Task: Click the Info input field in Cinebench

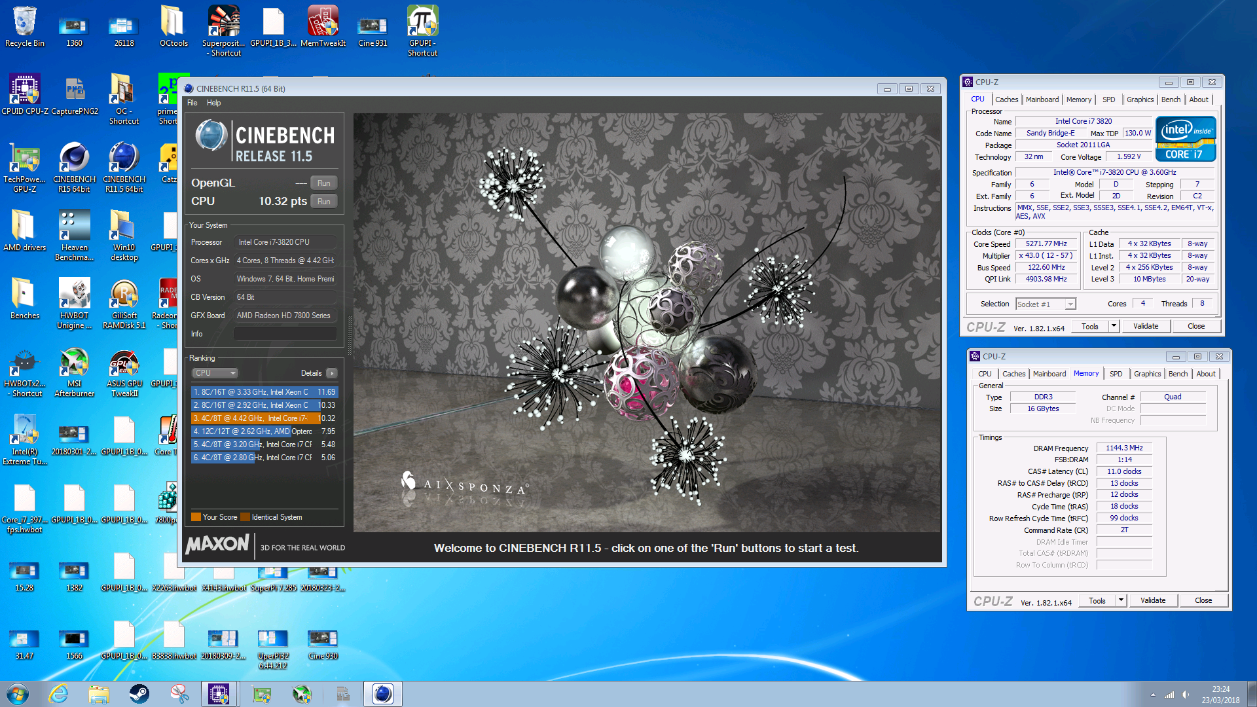Action: (285, 334)
